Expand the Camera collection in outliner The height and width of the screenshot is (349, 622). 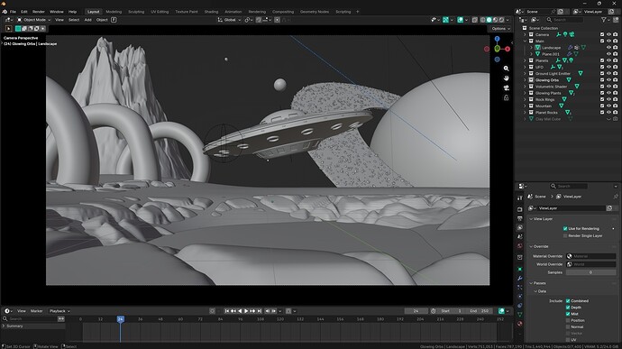tap(525, 34)
